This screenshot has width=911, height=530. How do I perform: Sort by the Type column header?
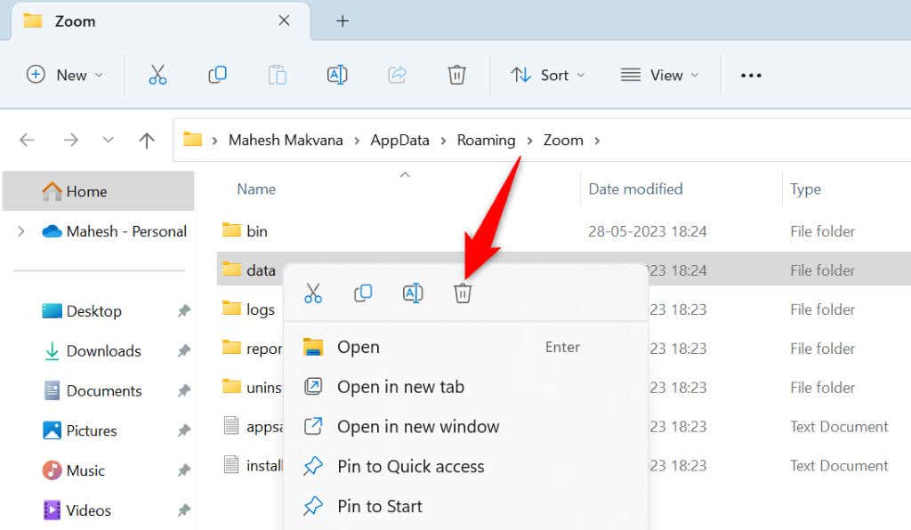pyautogui.click(x=805, y=189)
